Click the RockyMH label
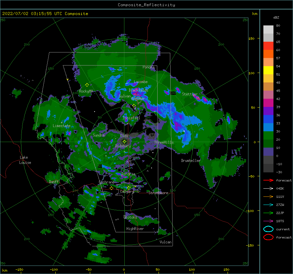Viewport: 293px width, 274px height. 86,91
